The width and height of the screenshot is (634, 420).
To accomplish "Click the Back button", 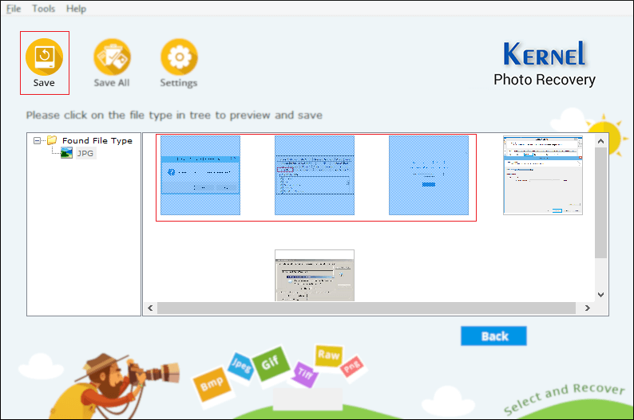I will [x=493, y=336].
